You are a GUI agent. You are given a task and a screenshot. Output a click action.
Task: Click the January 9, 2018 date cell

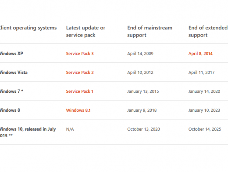click(142, 110)
